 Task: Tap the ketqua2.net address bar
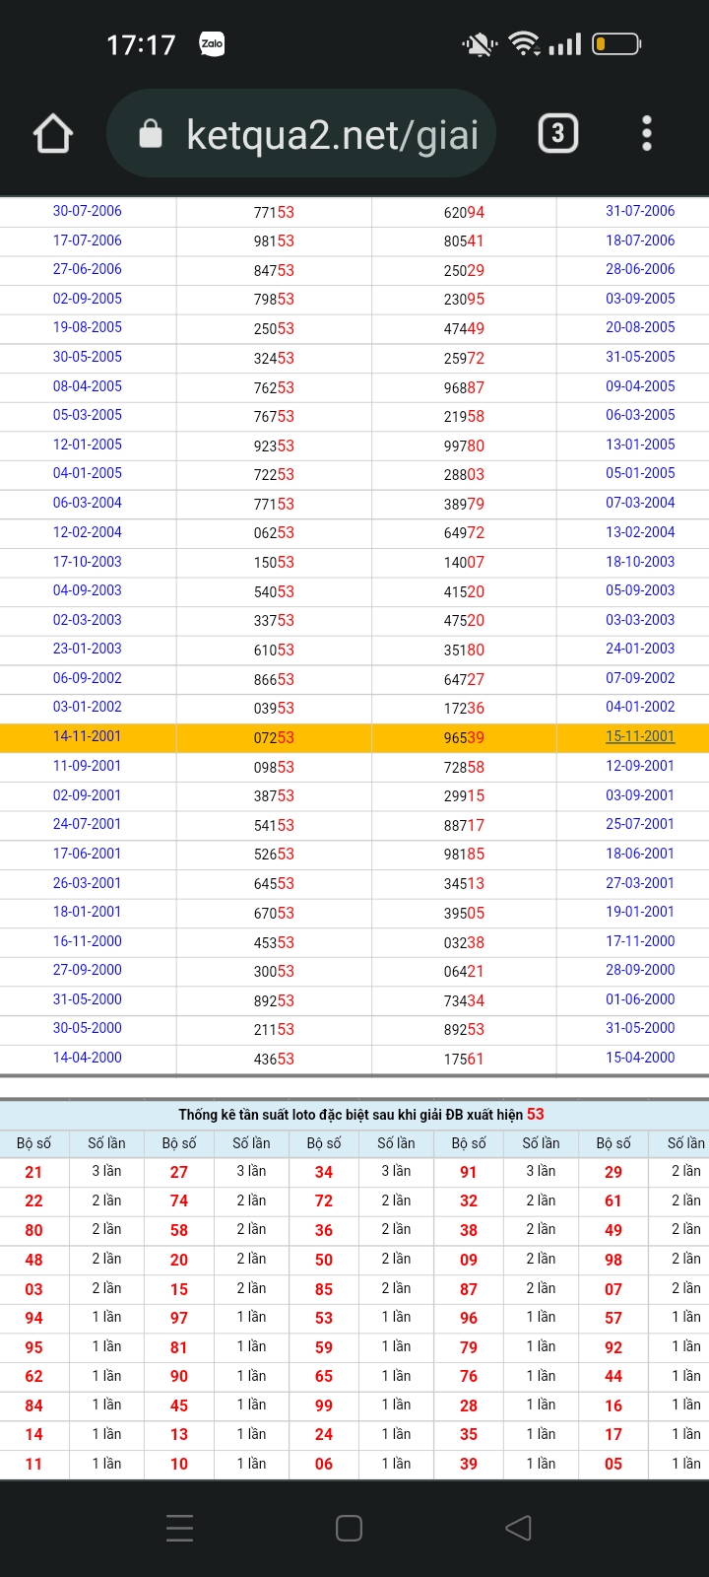click(300, 133)
